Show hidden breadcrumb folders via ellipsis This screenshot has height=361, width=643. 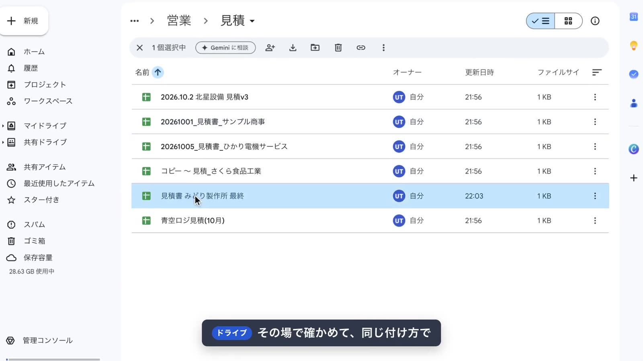pos(134,21)
